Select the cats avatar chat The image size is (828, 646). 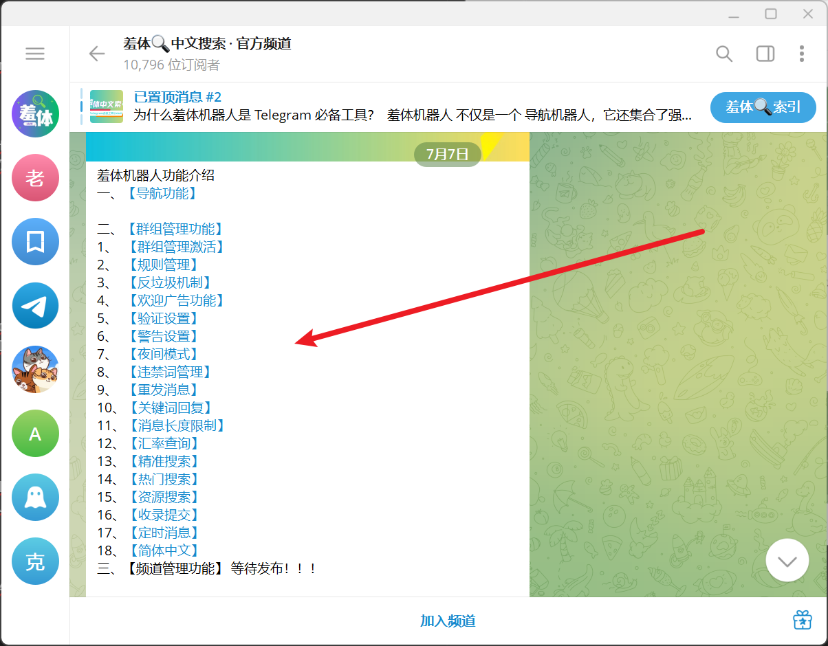click(x=35, y=370)
